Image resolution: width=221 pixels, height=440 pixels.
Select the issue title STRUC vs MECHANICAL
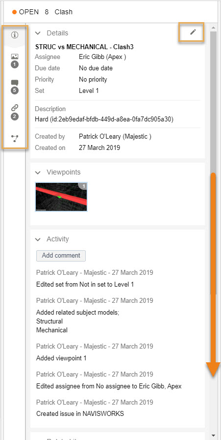(x=84, y=47)
